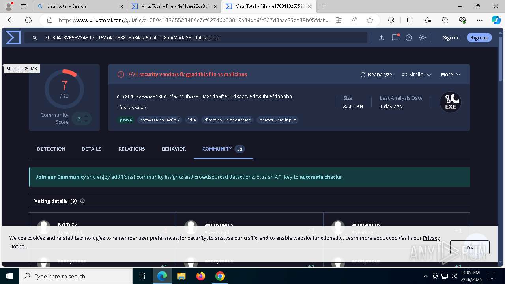
Task: Click the taskbar search box
Action: tap(76, 276)
